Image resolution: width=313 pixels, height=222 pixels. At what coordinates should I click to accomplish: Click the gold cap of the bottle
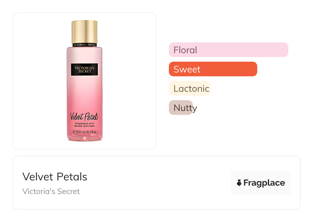click(84, 32)
